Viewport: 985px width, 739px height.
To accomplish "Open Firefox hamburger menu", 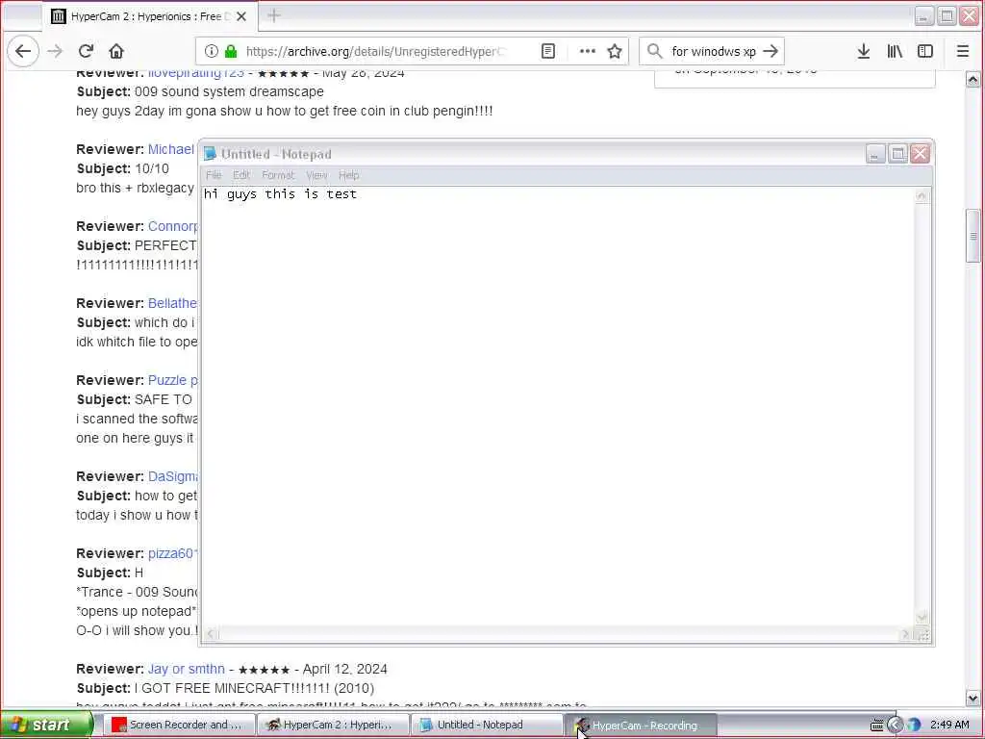I will coord(962,52).
